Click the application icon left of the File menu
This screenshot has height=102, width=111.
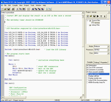tap(2, 5)
